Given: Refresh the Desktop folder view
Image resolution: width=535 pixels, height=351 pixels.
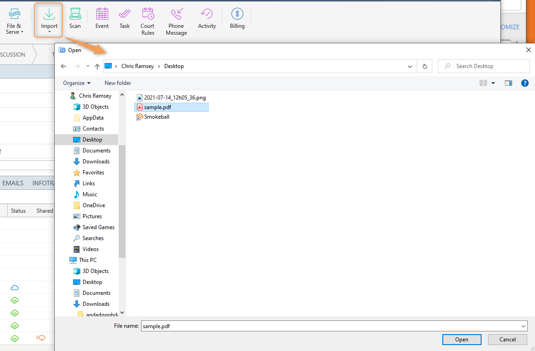Looking at the screenshot, I should [425, 66].
